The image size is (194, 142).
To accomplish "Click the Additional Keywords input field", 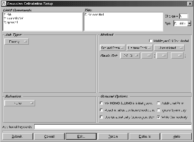I will [x=113, y=127].
